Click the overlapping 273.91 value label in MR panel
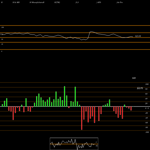The height and width of the screenshot is (150, 150). click(140, 88)
